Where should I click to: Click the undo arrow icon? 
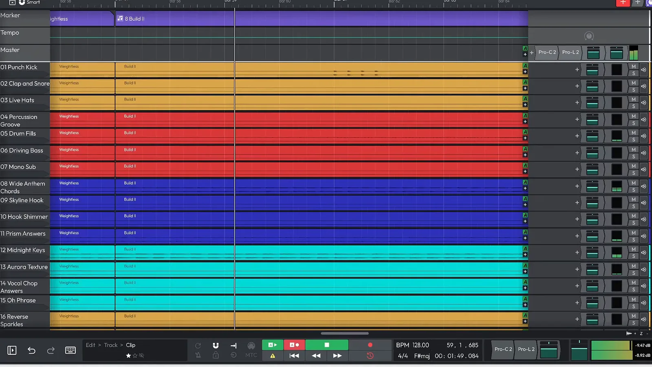click(x=31, y=350)
